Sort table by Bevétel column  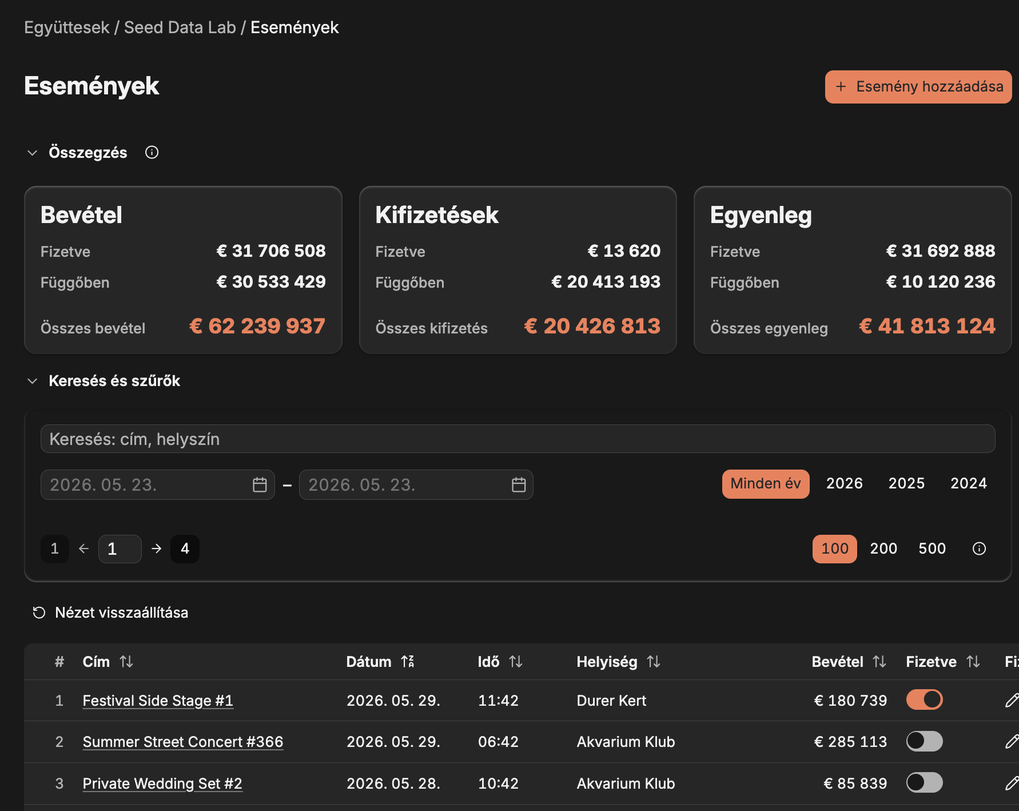879,662
